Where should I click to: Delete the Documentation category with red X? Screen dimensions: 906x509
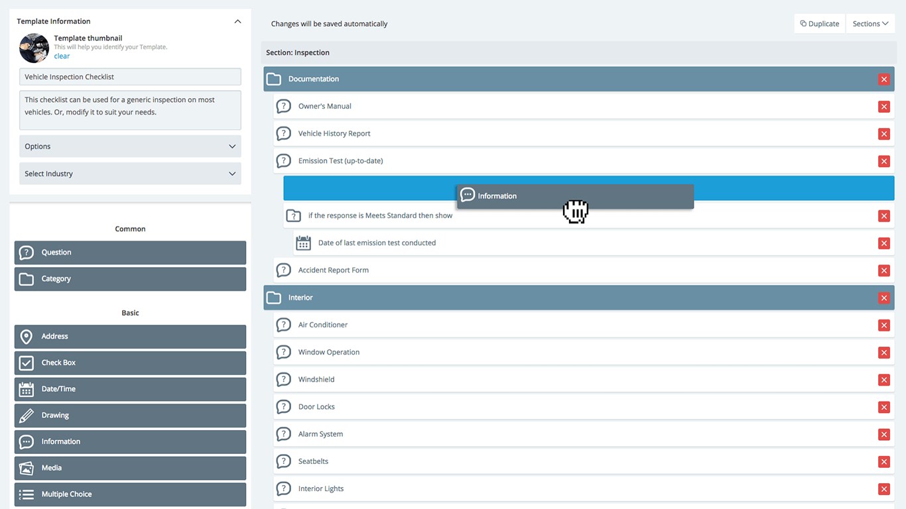click(x=884, y=80)
